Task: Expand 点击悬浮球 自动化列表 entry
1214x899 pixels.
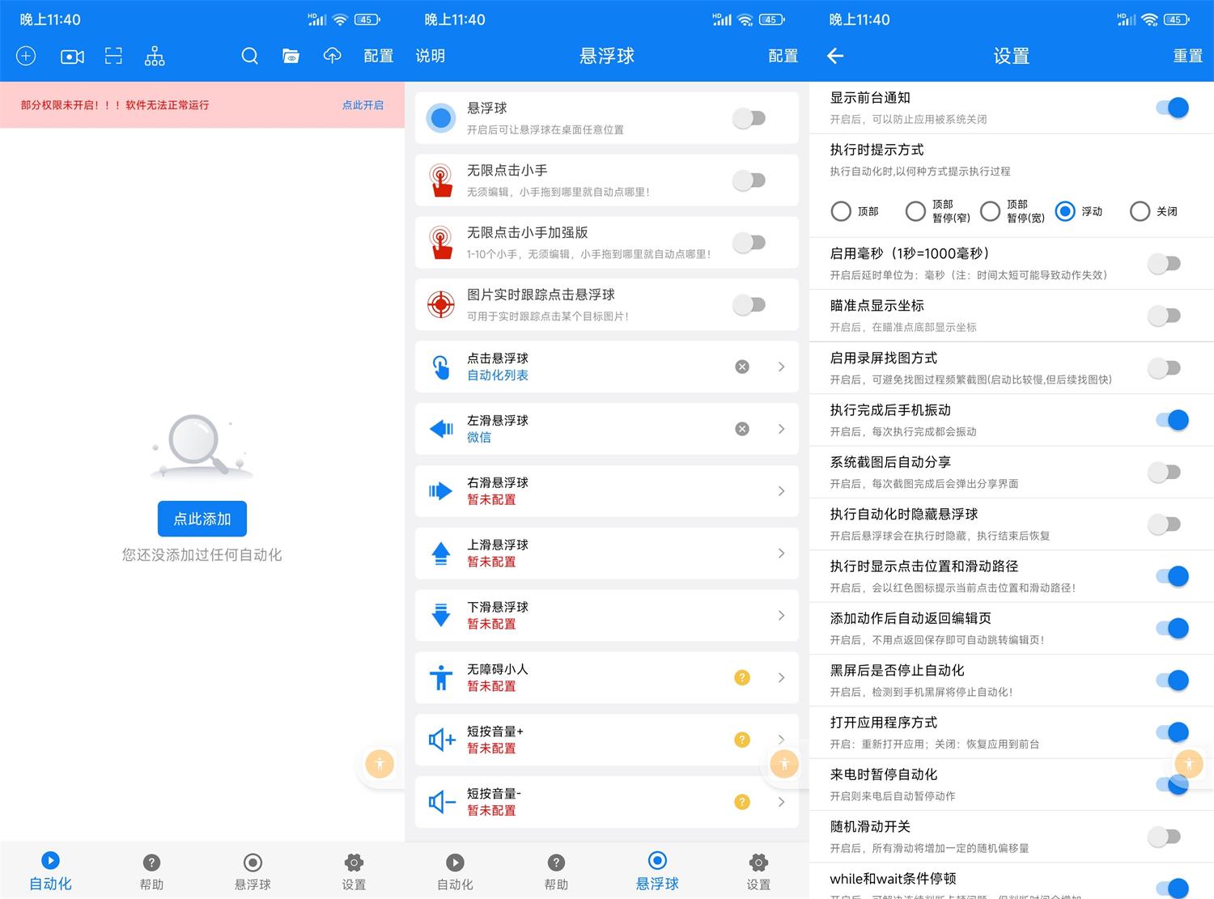Action: pyautogui.click(x=780, y=367)
